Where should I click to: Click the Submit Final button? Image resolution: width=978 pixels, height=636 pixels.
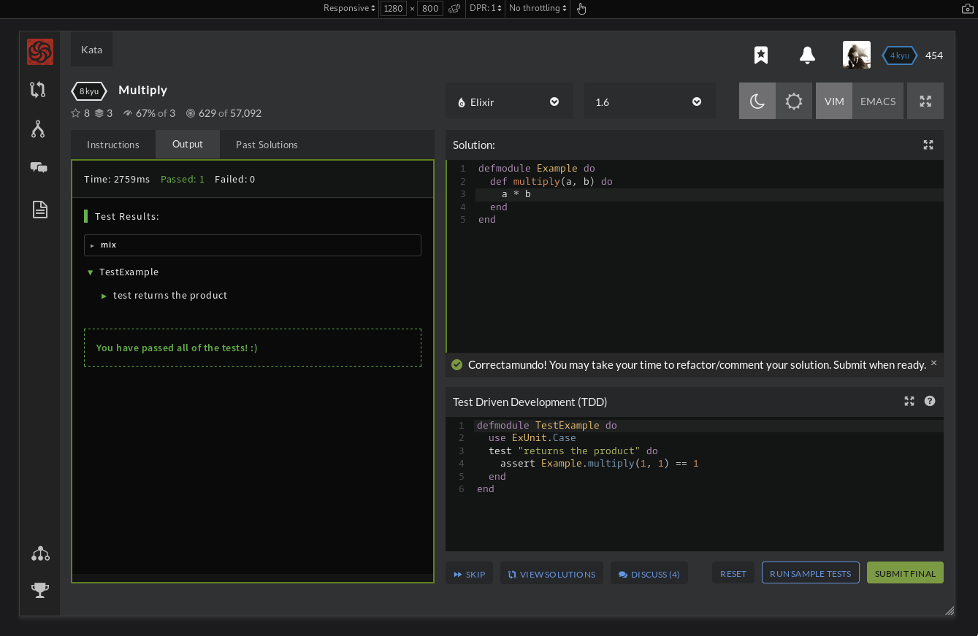[905, 572]
